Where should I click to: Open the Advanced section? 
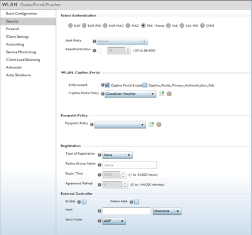tap(28, 67)
